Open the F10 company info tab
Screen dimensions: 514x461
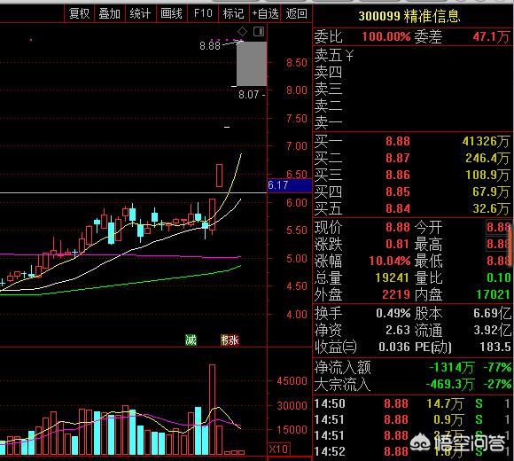pyautogui.click(x=203, y=13)
